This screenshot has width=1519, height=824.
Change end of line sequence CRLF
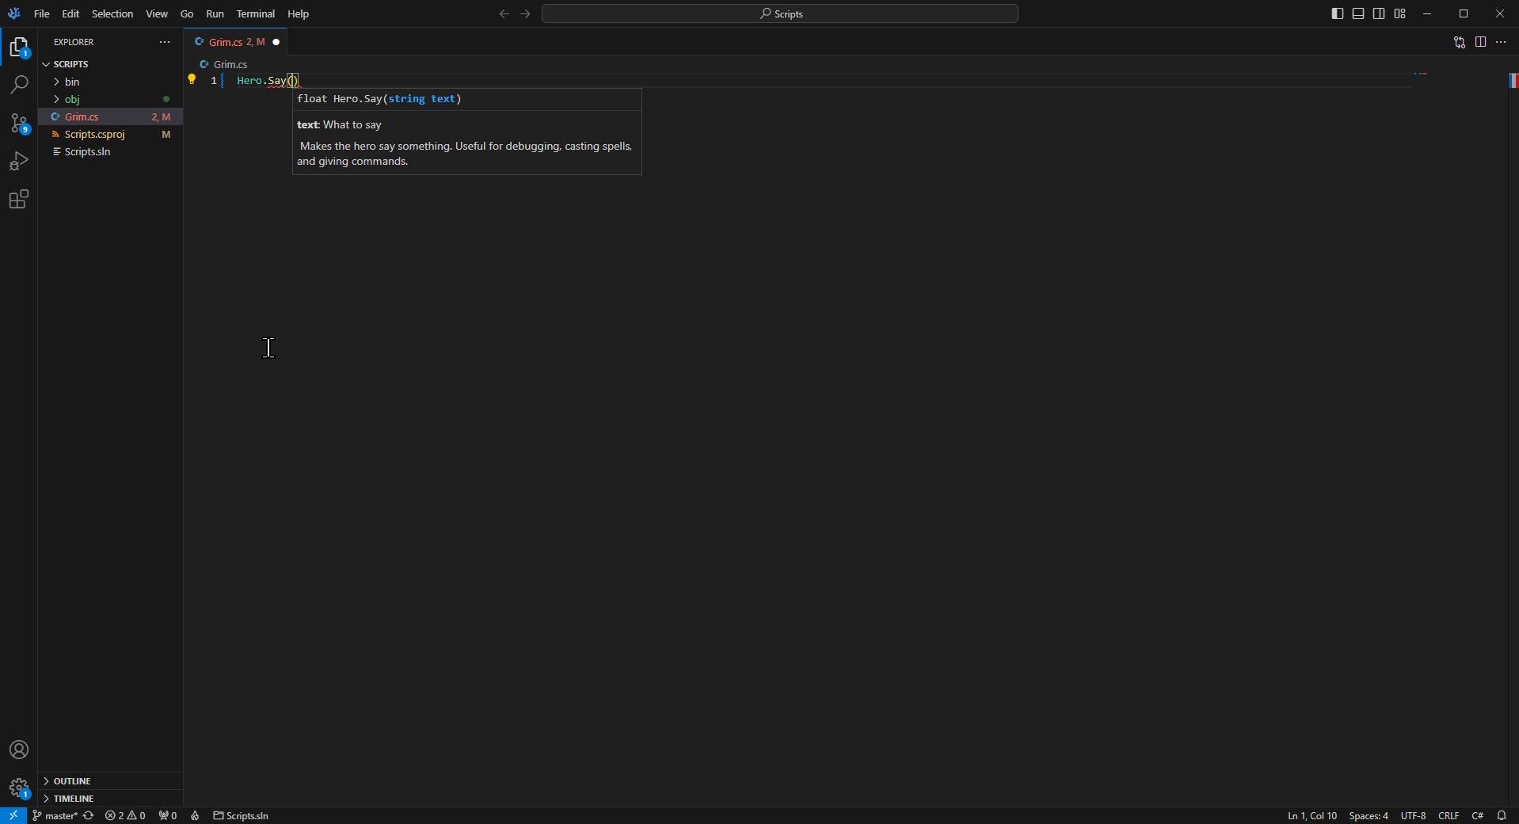[1449, 815]
